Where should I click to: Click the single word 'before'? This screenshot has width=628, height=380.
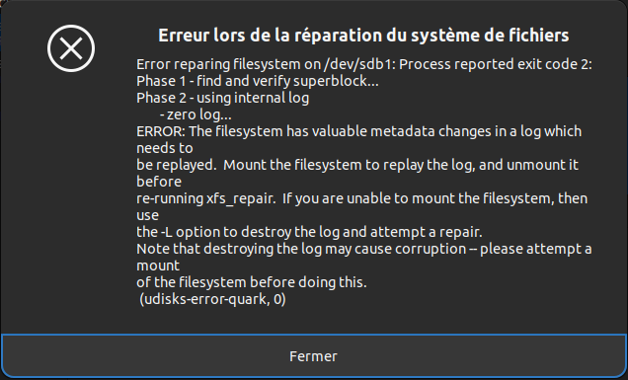(159, 182)
